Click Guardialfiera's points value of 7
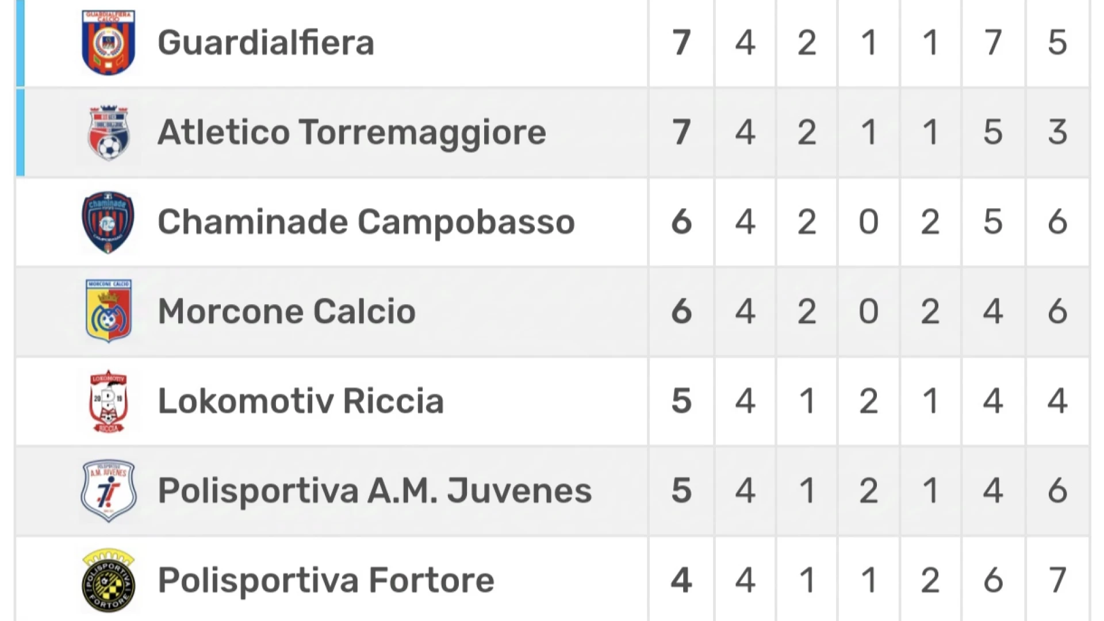 coord(681,43)
